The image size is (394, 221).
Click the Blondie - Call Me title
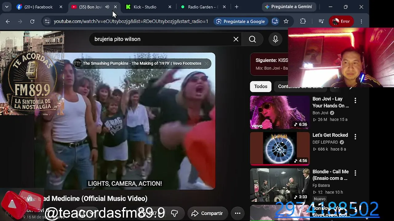(x=331, y=175)
